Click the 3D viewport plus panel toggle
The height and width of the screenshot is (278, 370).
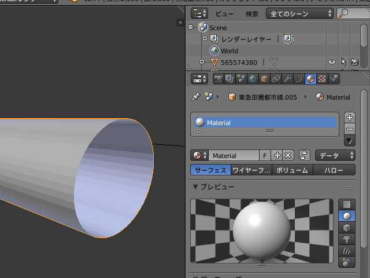[180, 23]
